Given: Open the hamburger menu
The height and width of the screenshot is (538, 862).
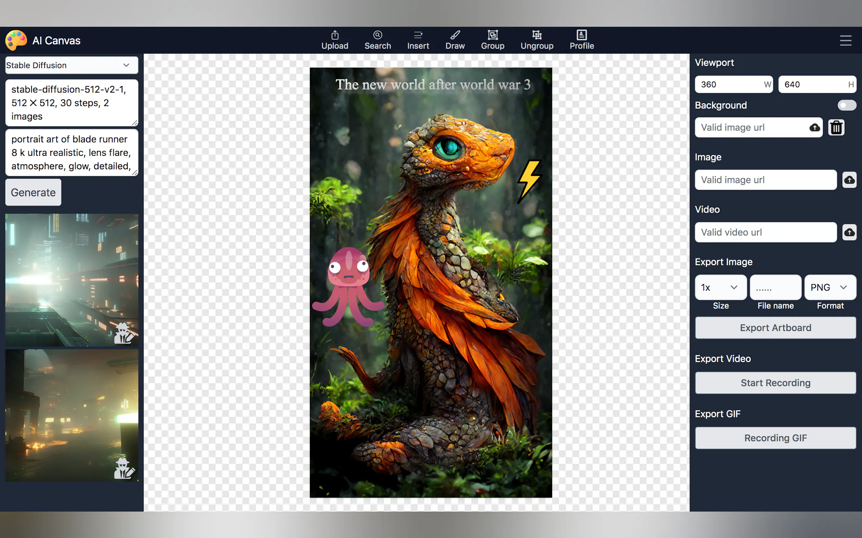Looking at the screenshot, I should pyautogui.click(x=845, y=41).
